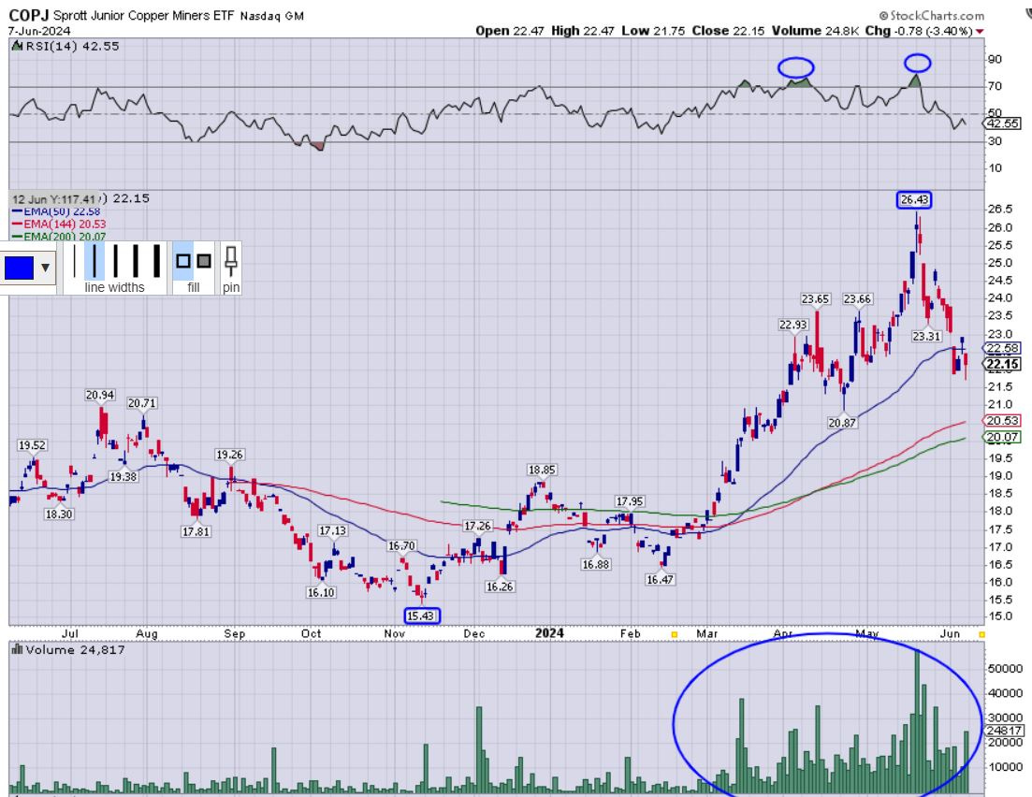The height and width of the screenshot is (797, 1032).
Task: Click the 18.85 price label
Action: click(542, 470)
